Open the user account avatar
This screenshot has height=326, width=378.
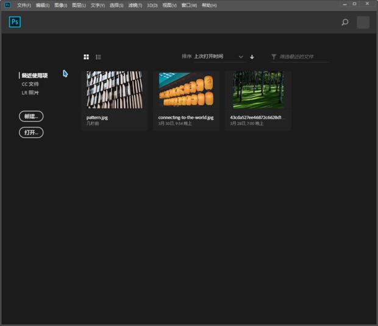pos(363,23)
